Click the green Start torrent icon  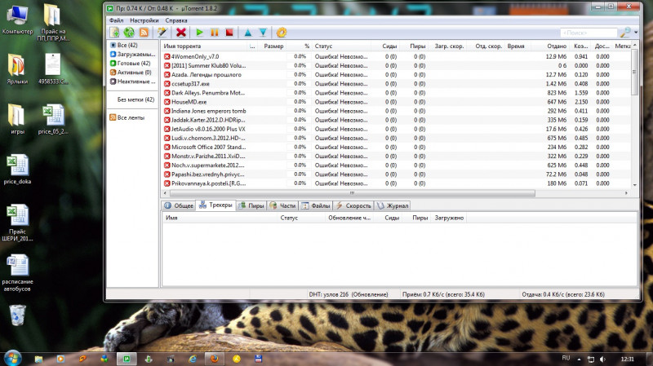[x=199, y=33]
